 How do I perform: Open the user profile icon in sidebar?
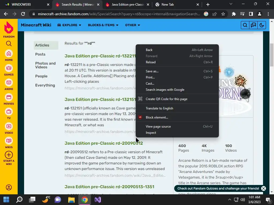click(9, 187)
